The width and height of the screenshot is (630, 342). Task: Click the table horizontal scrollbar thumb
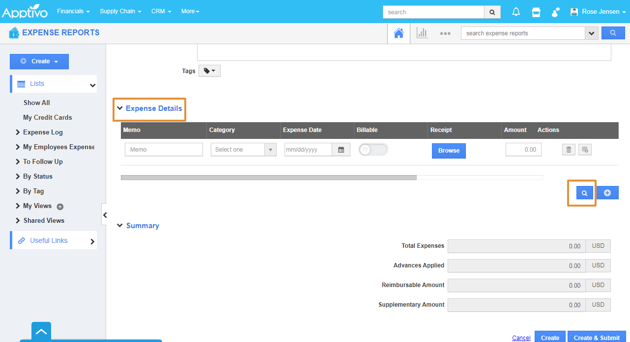coord(269,178)
